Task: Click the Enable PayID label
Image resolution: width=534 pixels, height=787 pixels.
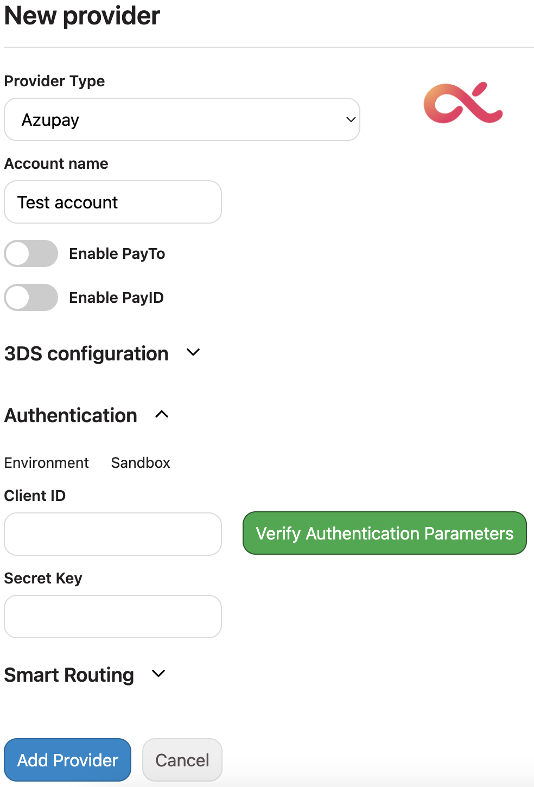Action: point(116,297)
